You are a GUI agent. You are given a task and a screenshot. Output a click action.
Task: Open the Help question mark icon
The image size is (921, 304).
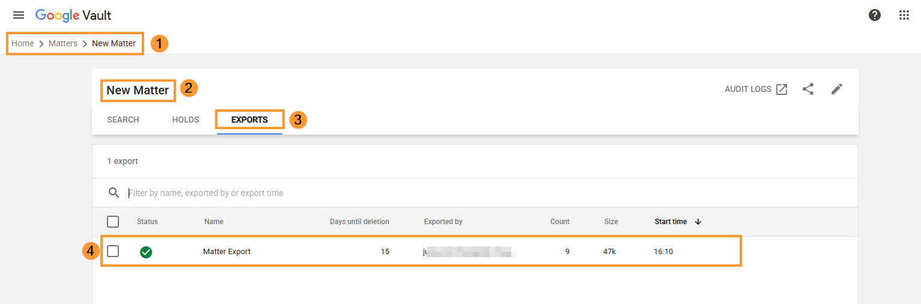point(875,16)
